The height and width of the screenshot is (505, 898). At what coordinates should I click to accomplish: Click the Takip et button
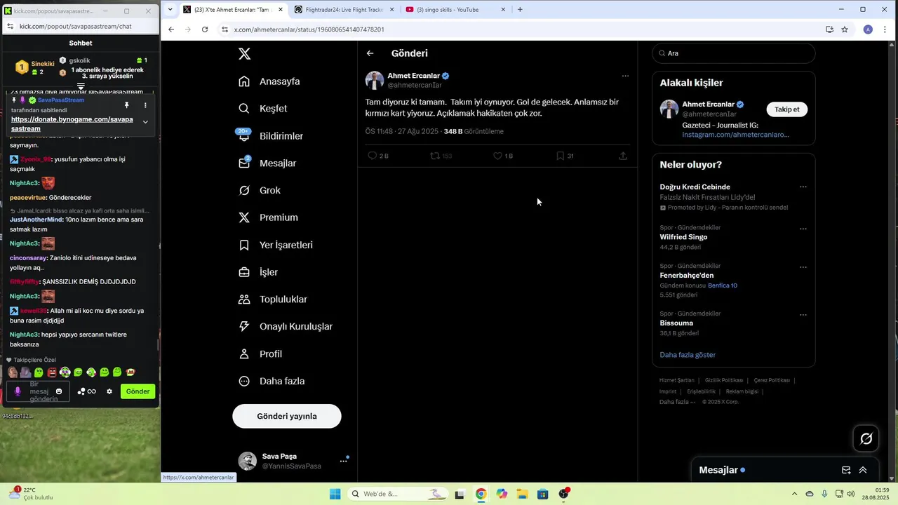point(787,109)
